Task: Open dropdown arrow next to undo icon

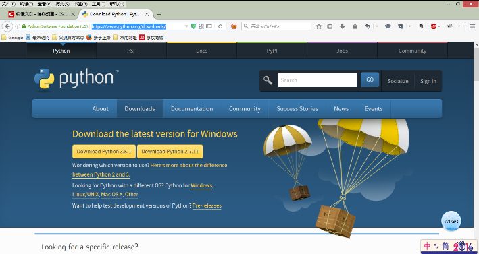Action: [377, 26]
